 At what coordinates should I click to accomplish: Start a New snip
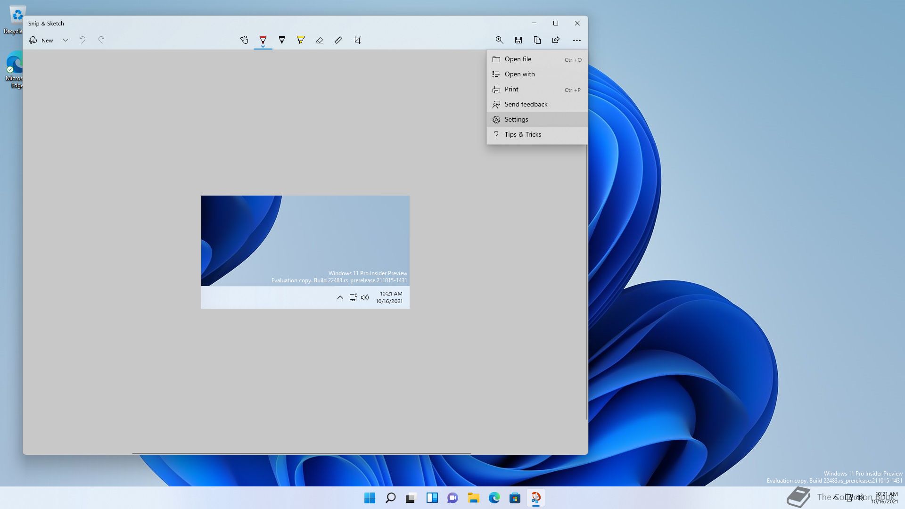[41, 40]
